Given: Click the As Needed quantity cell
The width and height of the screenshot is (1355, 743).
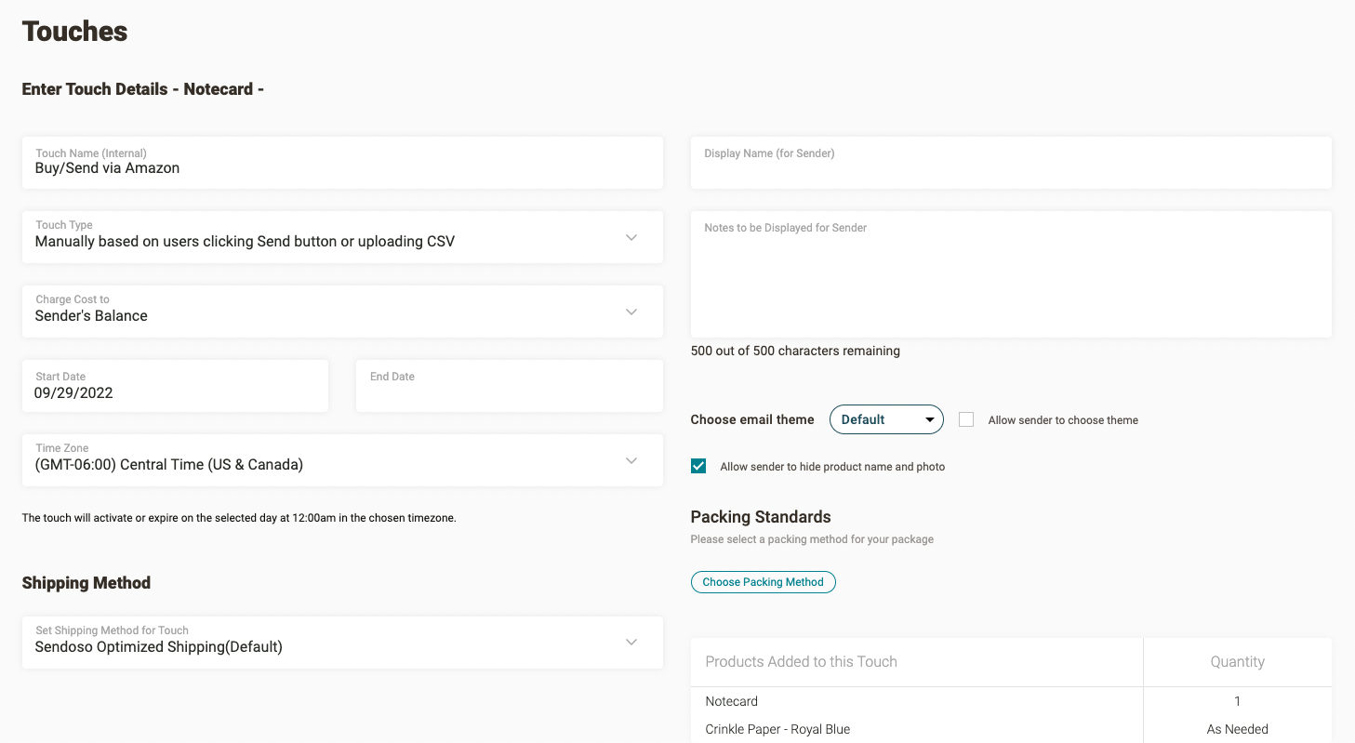Looking at the screenshot, I should point(1237,729).
